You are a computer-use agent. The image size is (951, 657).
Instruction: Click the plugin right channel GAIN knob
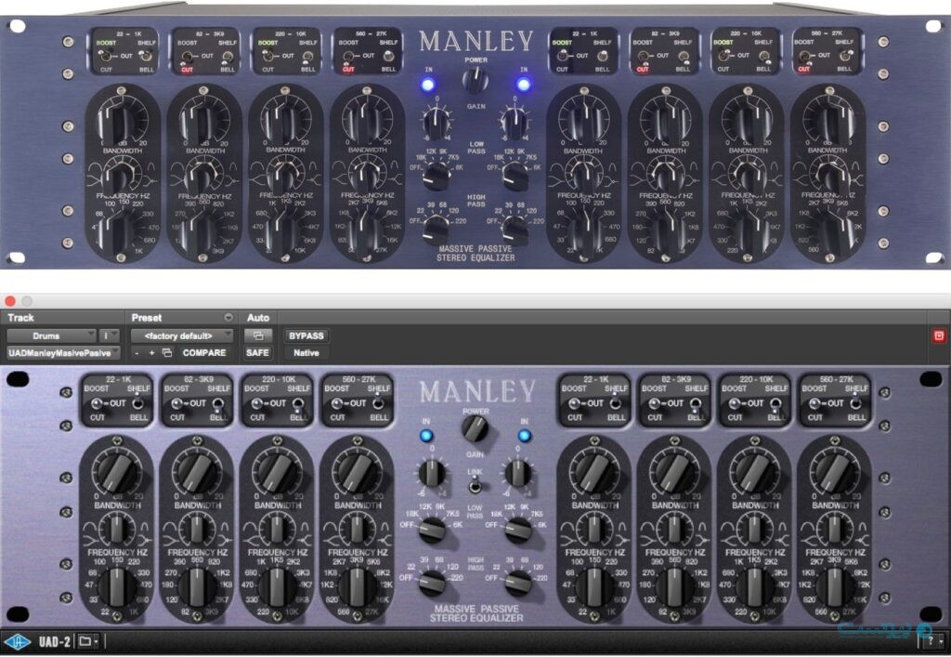[518, 473]
